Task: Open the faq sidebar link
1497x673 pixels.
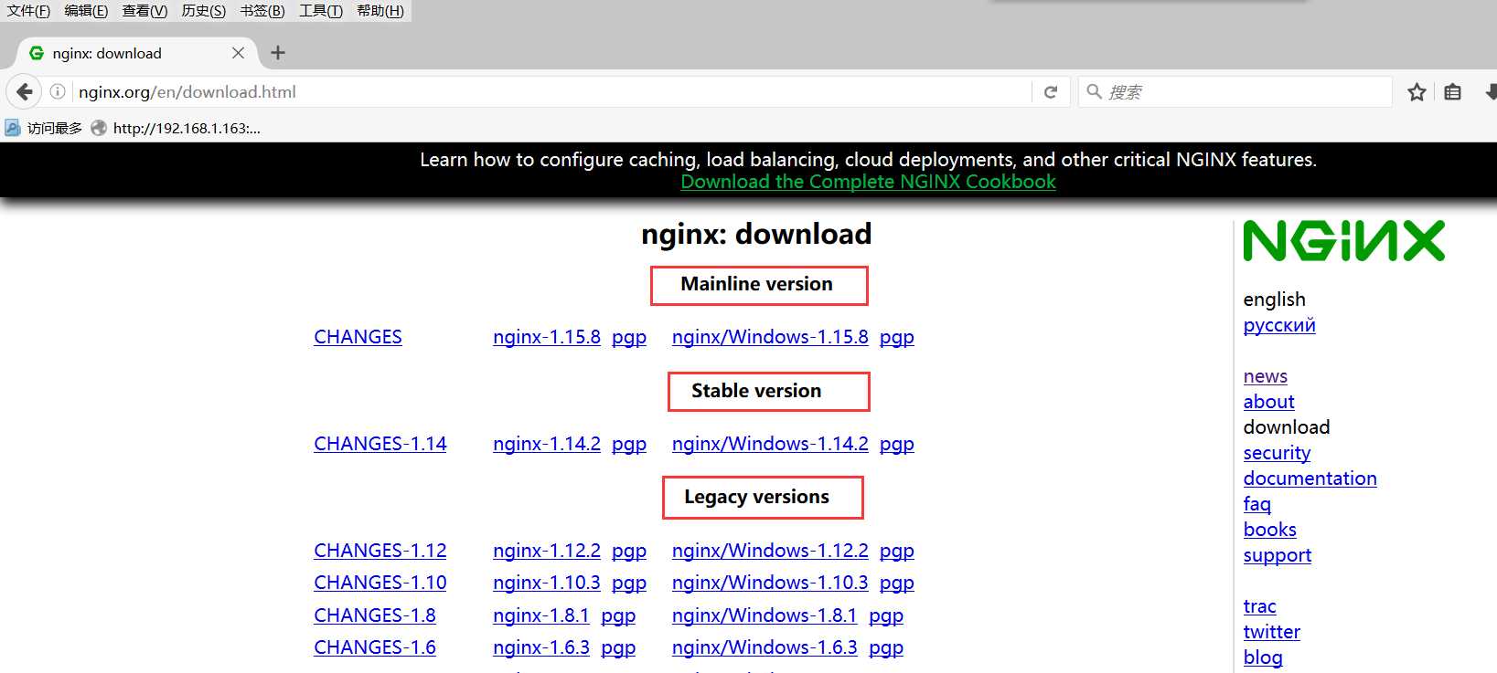Action: [1257, 504]
